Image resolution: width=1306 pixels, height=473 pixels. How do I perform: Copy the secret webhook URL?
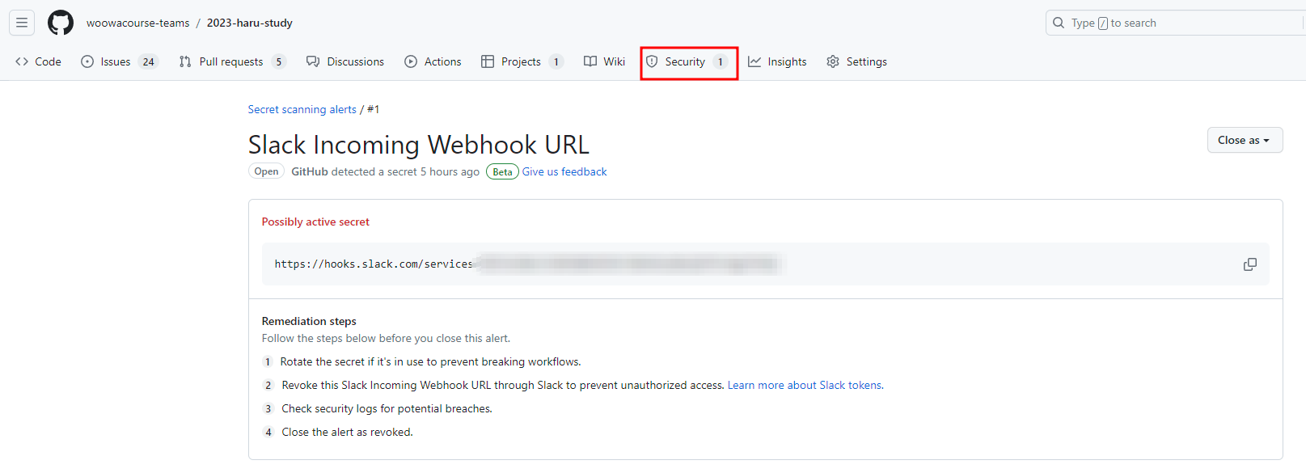pyautogui.click(x=1249, y=264)
